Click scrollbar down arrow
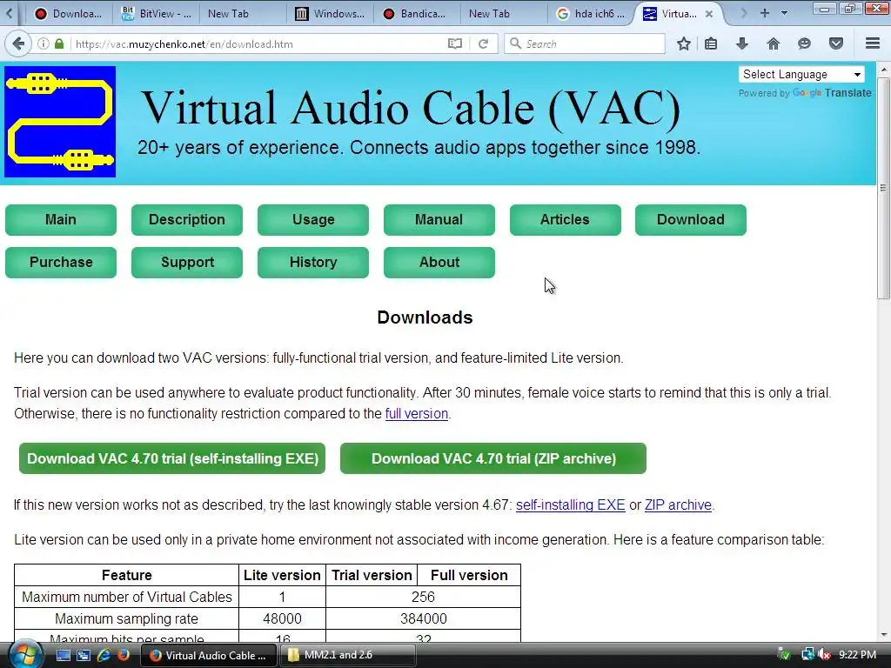Image resolution: width=891 pixels, height=668 pixels. [x=884, y=635]
